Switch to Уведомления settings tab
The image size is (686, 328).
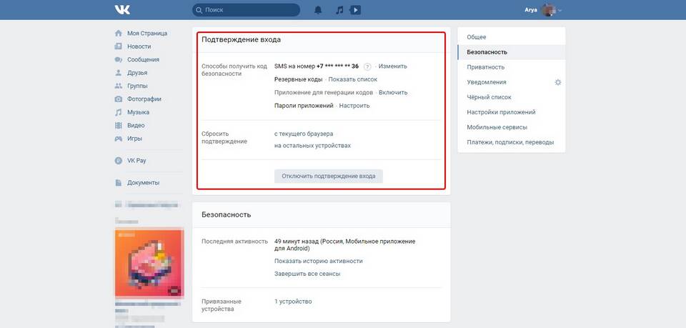pyautogui.click(x=512, y=82)
